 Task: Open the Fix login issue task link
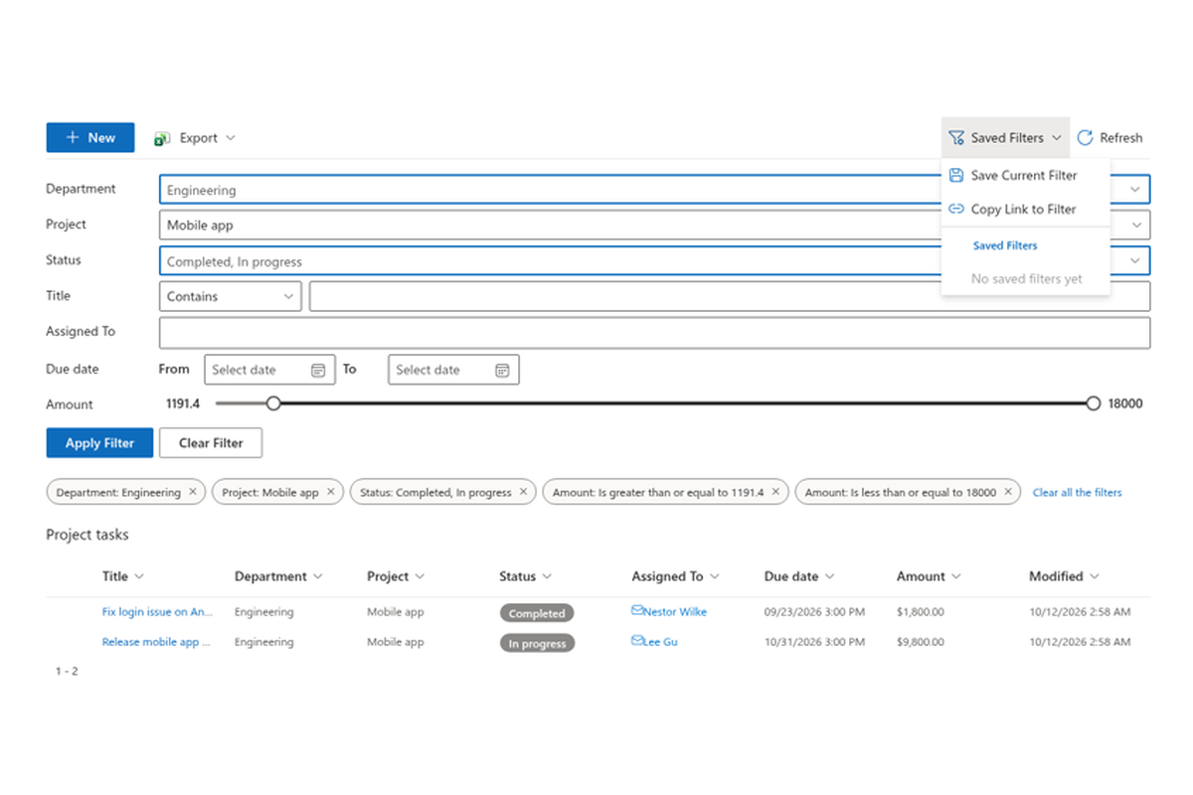point(158,612)
